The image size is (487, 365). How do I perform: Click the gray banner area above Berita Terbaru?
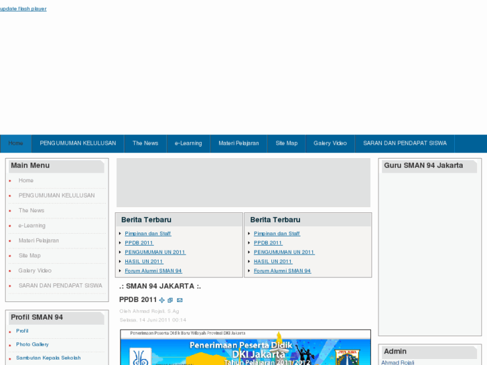(x=244, y=183)
